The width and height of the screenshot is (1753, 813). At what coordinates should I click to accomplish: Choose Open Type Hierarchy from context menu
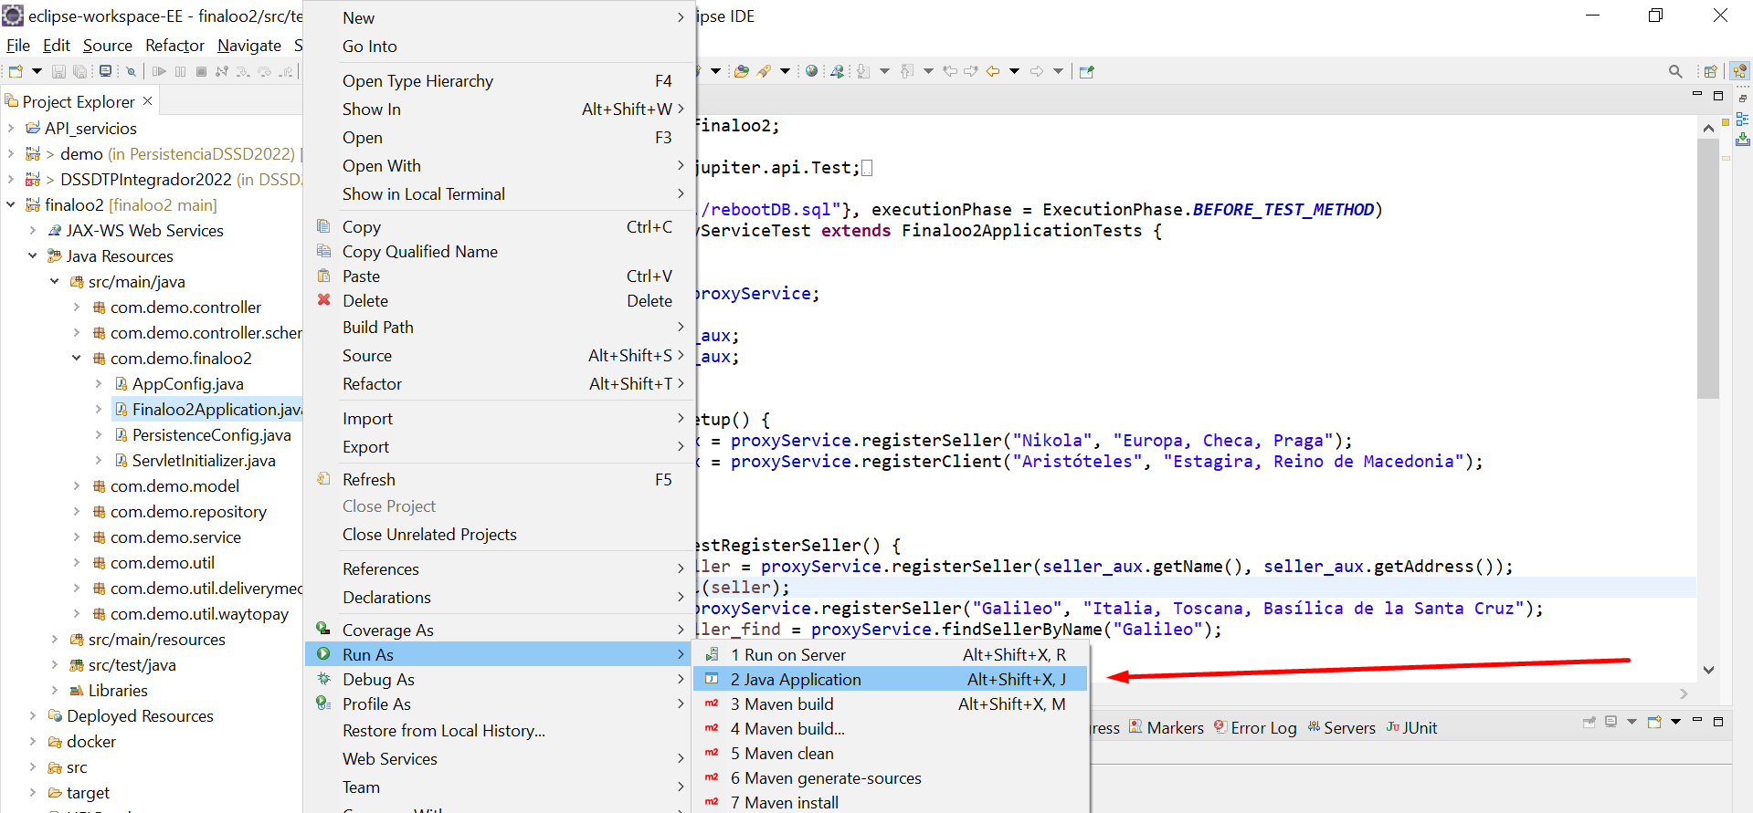coord(501,81)
